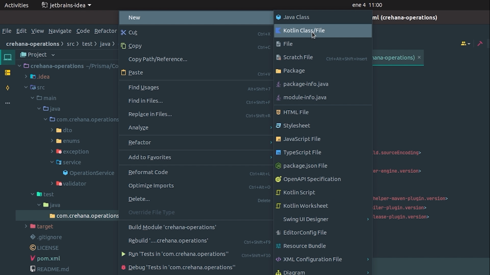Click the Git branch sidebar icon
The width and height of the screenshot is (490, 275).
8,88
